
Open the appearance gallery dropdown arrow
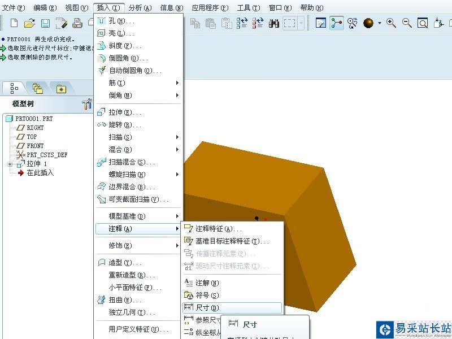(x=380, y=23)
